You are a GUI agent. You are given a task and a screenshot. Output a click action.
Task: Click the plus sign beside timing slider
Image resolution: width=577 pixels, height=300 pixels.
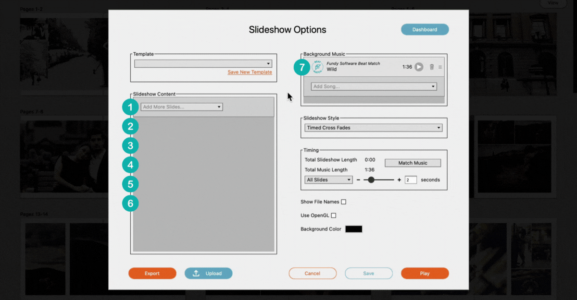(399, 180)
